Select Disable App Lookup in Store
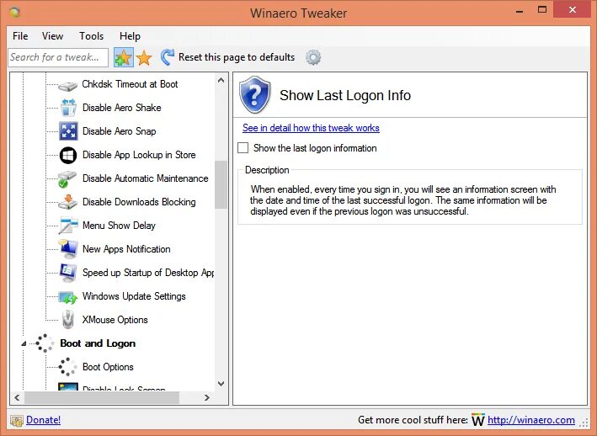The image size is (597, 436). click(139, 155)
